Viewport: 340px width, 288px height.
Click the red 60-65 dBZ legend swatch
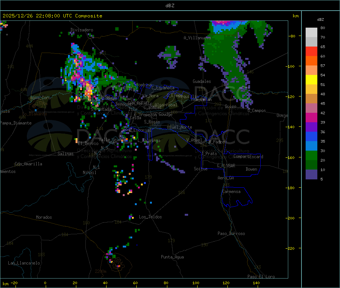(x=311, y=51)
